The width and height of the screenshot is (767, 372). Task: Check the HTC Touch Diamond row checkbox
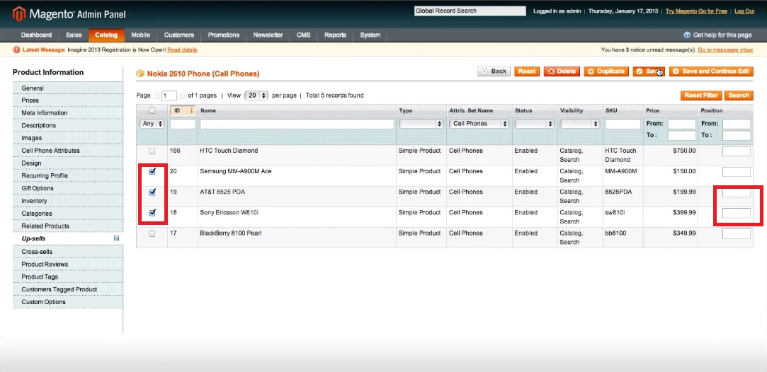[152, 151]
